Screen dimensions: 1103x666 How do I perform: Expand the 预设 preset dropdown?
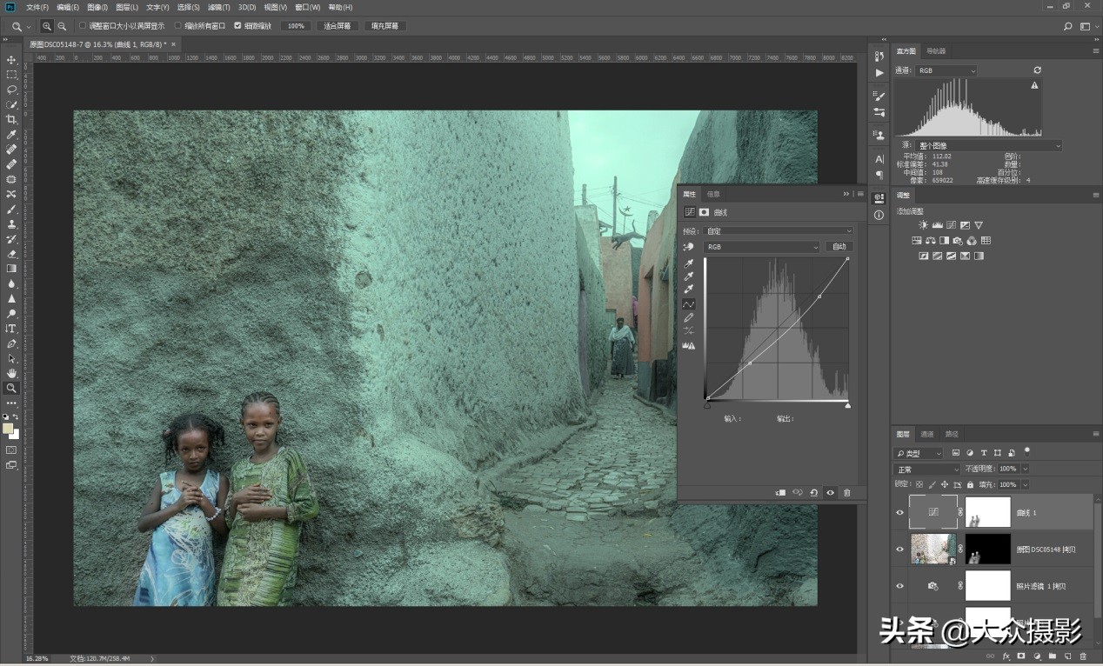(x=779, y=231)
